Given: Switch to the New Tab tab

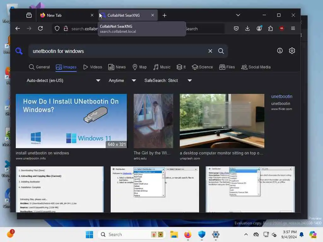Looking at the screenshot, I should 66,15.
